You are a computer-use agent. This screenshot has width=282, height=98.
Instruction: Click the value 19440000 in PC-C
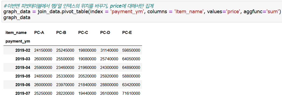(87, 93)
